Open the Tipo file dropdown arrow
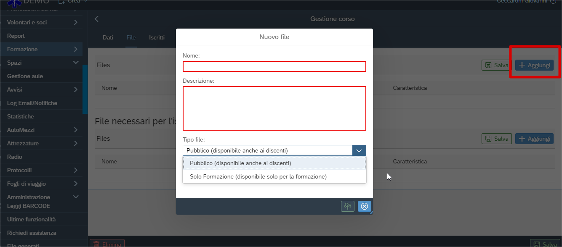The height and width of the screenshot is (247, 562). [359, 151]
